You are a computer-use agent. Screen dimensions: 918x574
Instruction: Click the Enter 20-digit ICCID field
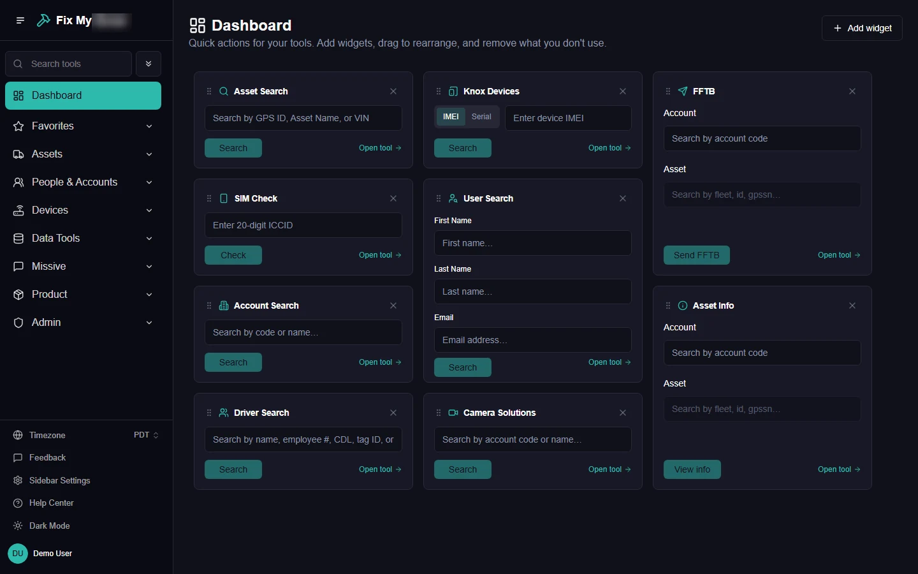coord(303,225)
